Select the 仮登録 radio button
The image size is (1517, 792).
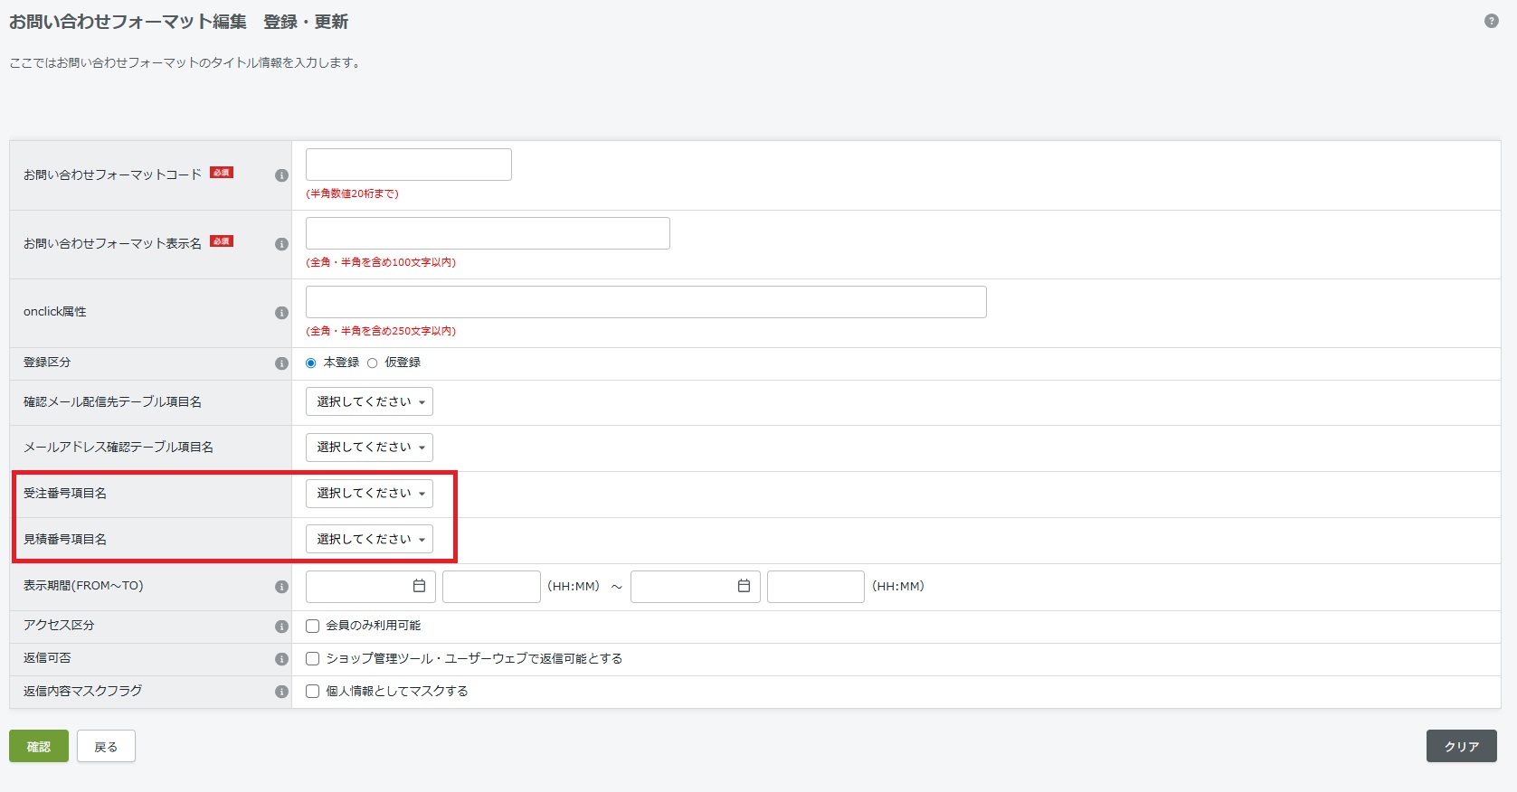[372, 363]
